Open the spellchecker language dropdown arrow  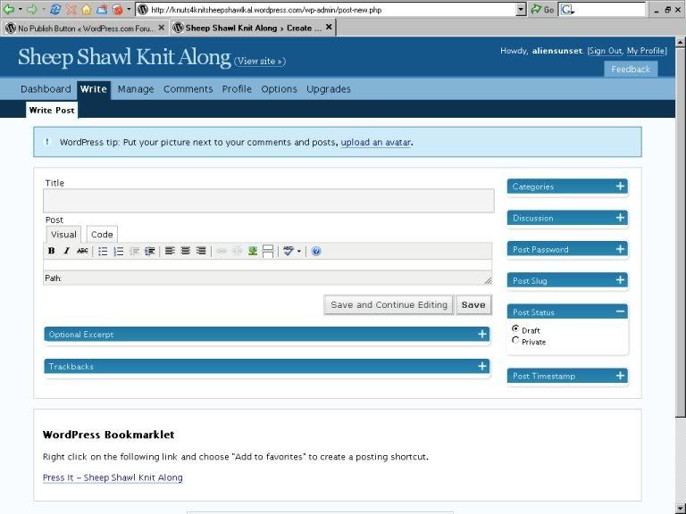coord(299,252)
